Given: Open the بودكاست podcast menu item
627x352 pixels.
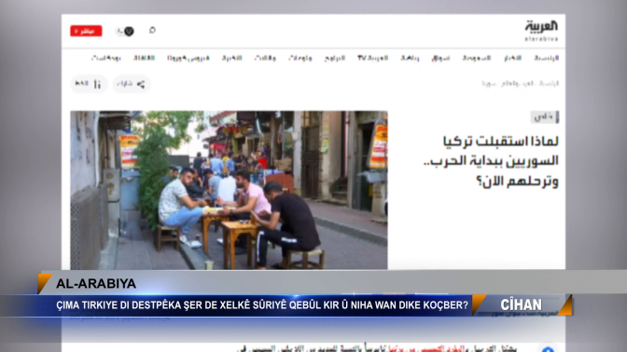Looking at the screenshot, I should point(106,58).
